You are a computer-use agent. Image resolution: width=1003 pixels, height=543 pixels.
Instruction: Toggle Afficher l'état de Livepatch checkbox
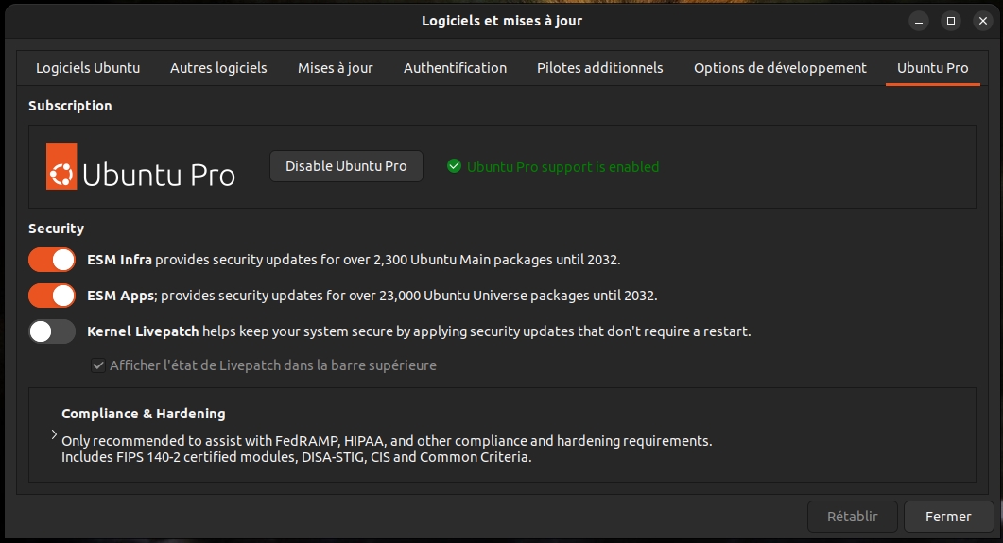click(98, 365)
